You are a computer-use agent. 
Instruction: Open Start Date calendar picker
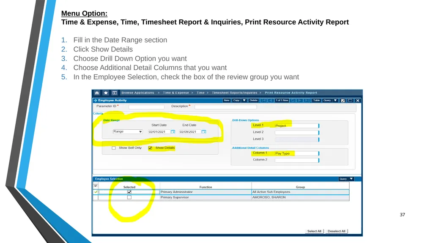click(173, 132)
